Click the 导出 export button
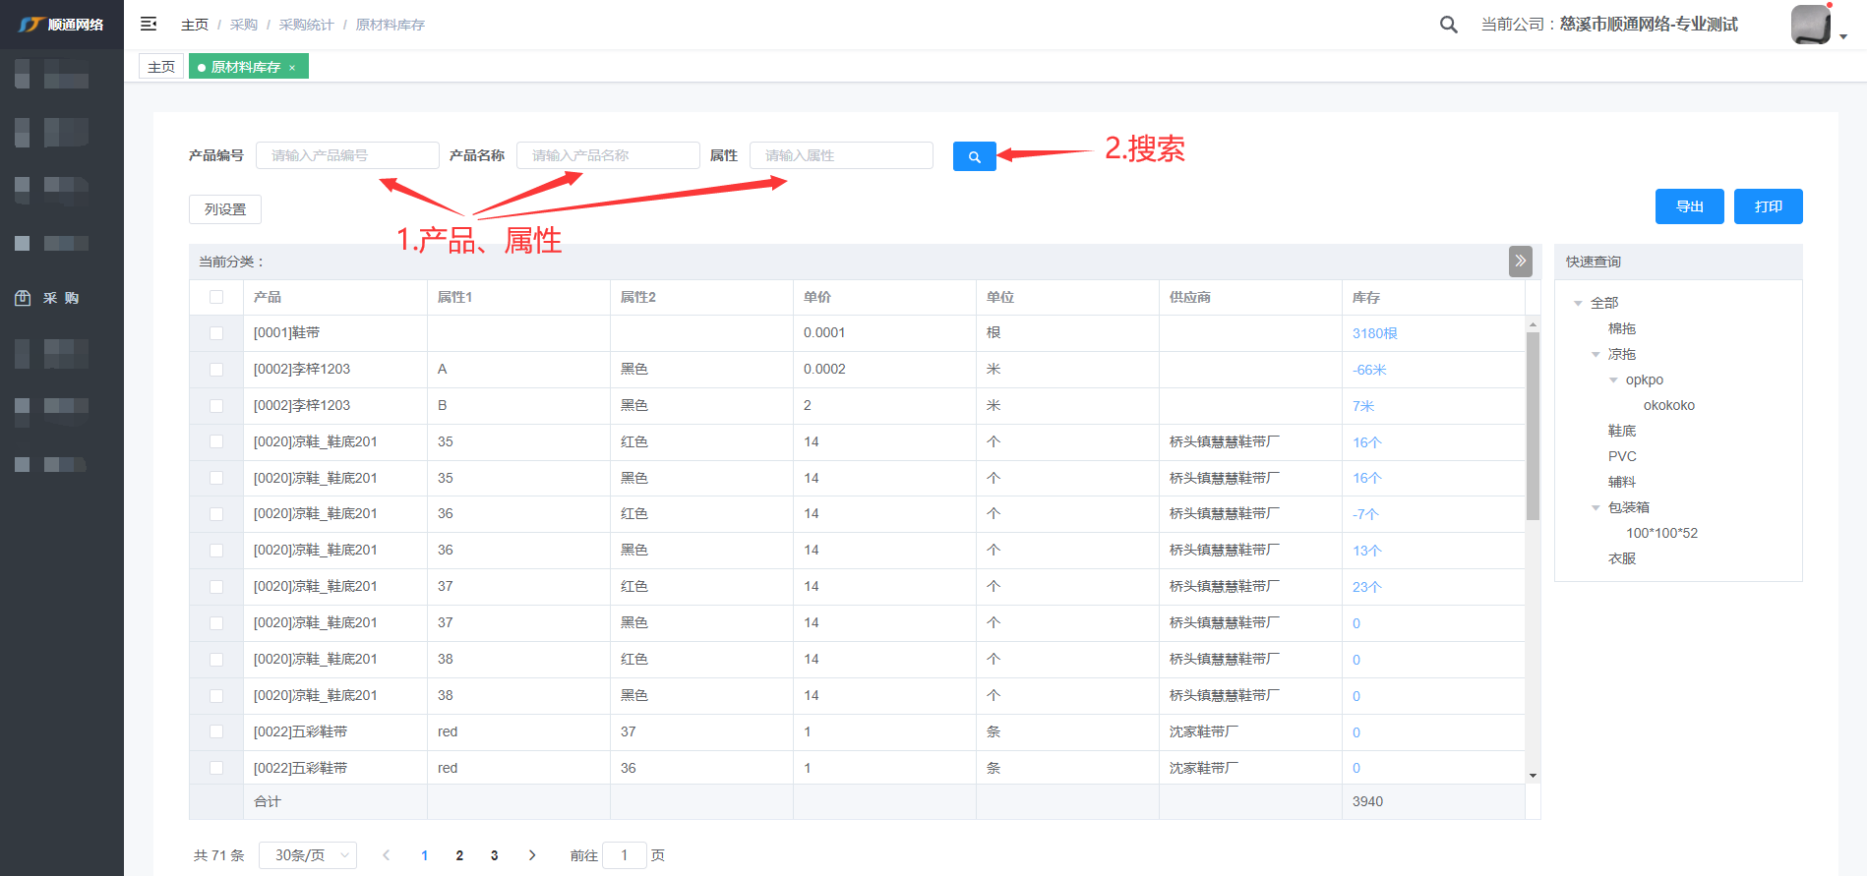The height and width of the screenshot is (876, 1867). (1689, 206)
